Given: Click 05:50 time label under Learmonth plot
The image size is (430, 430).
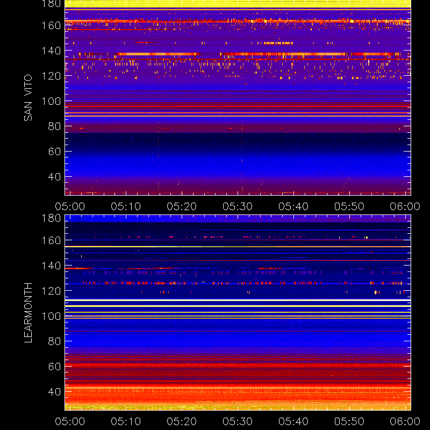Looking at the screenshot, I should [x=349, y=421].
